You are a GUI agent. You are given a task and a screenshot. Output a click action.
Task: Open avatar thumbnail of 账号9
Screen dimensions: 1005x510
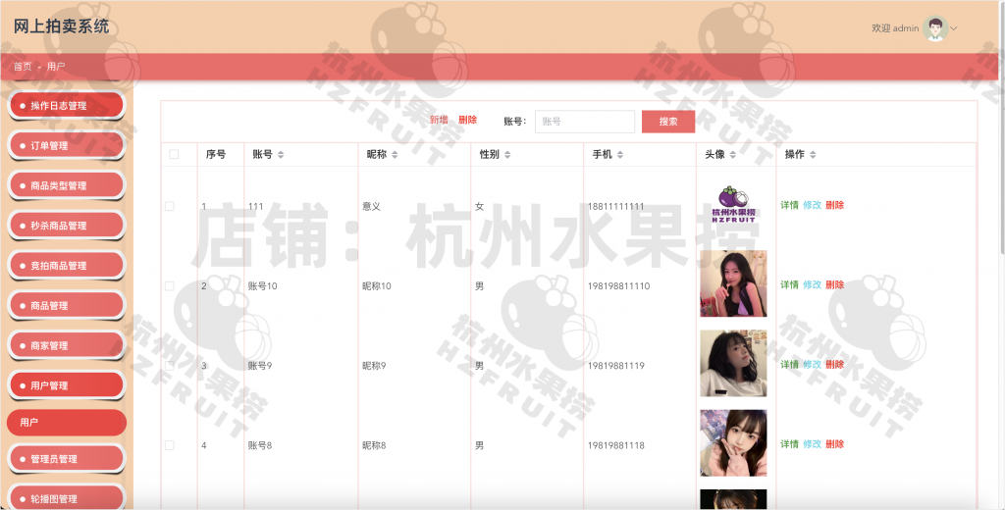[733, 363]
